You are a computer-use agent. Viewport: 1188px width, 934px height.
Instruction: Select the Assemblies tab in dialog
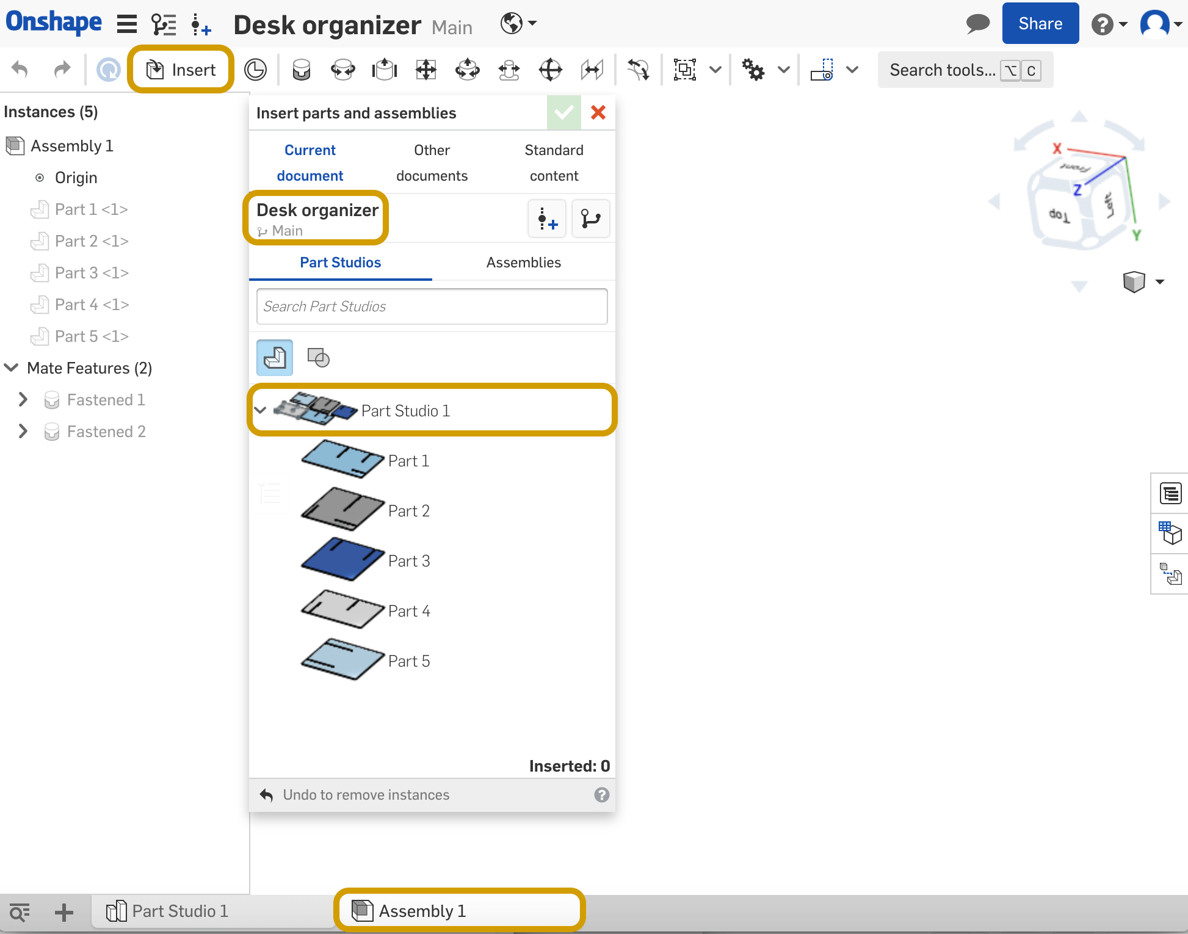[x=524, y=262]
